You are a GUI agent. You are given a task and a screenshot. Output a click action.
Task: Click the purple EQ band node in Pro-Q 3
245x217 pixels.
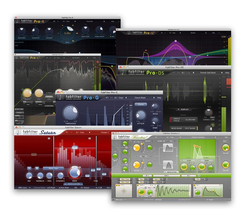(x=176, y=41)
